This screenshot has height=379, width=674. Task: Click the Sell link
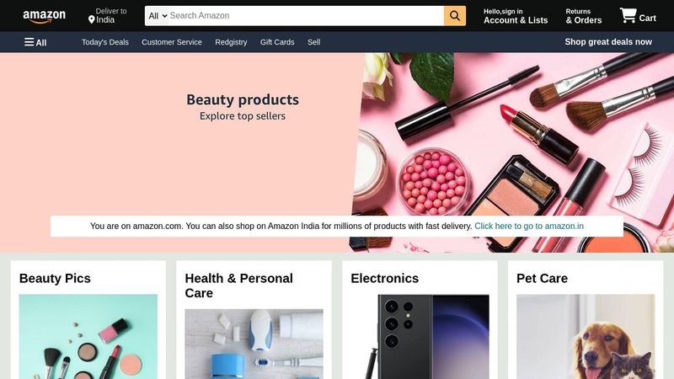313,42
